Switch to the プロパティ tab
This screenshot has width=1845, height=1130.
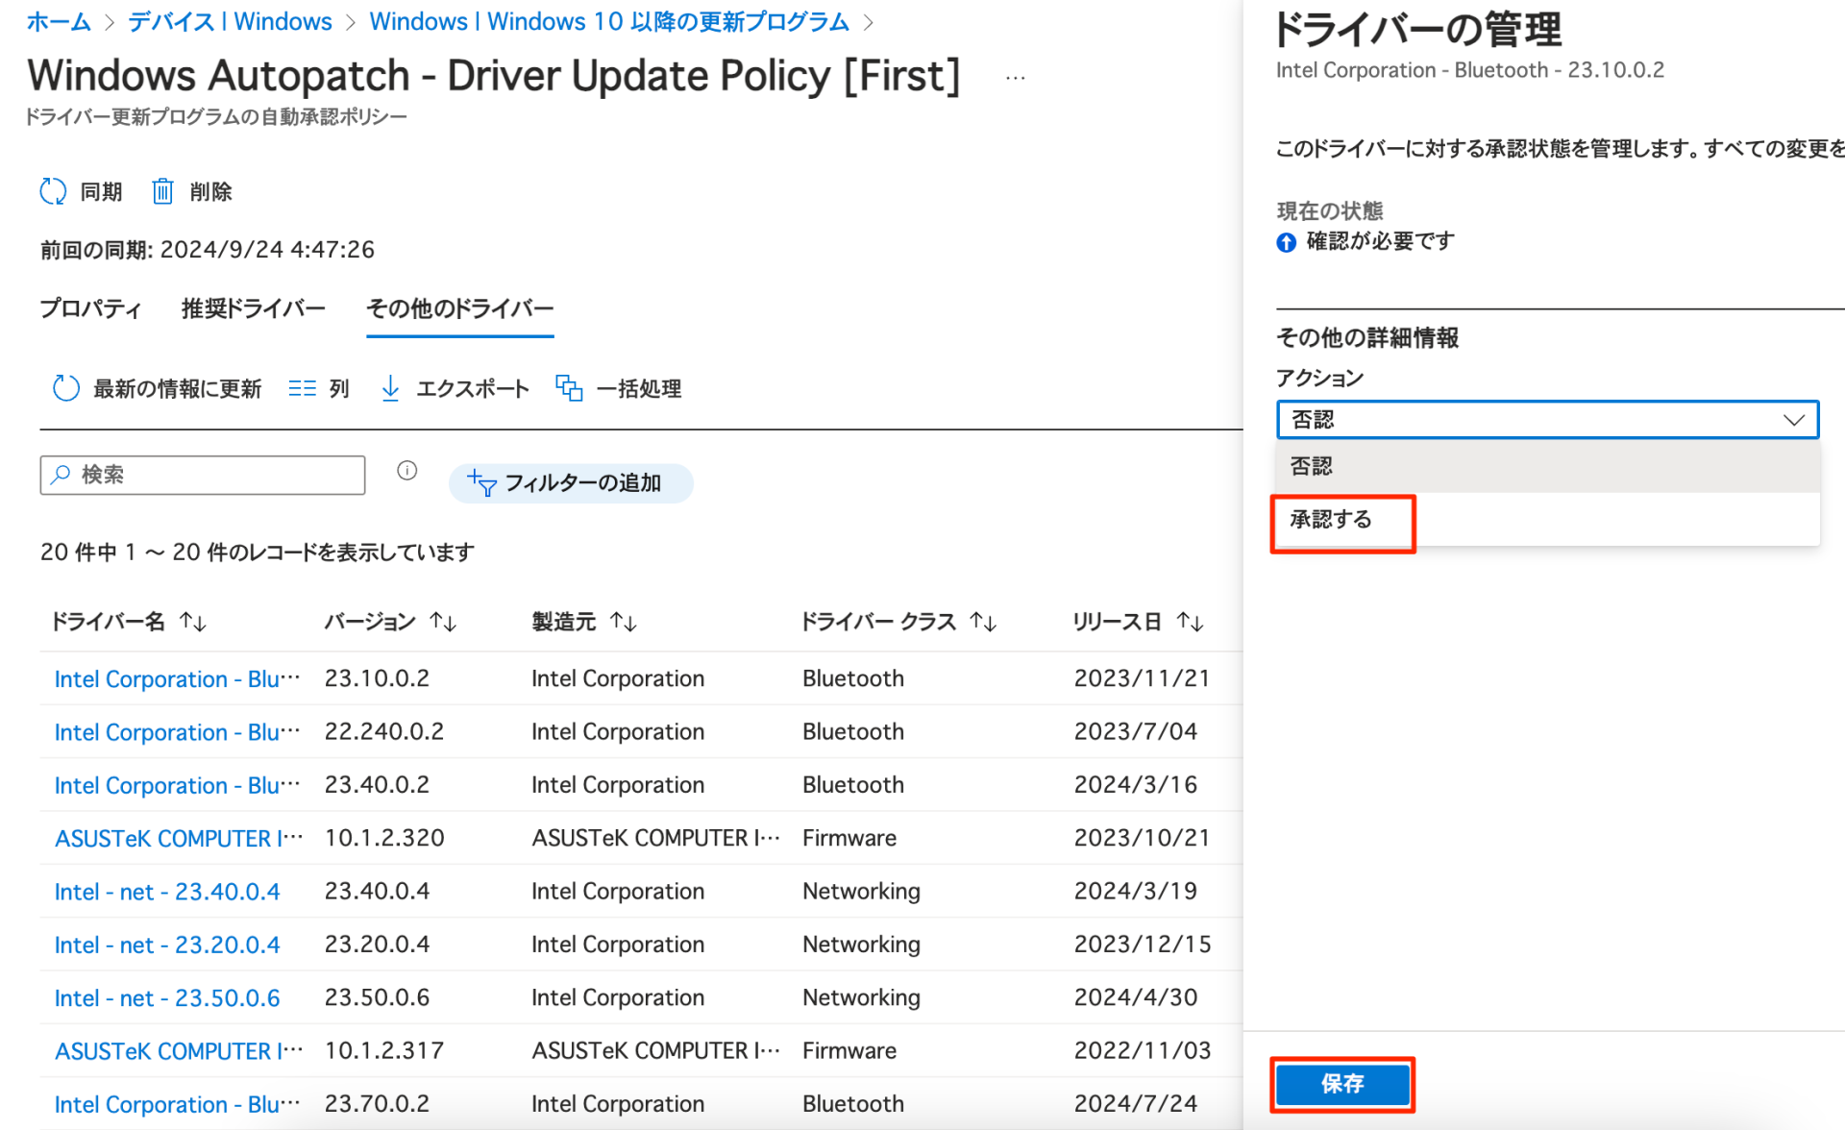coord(91,308)
